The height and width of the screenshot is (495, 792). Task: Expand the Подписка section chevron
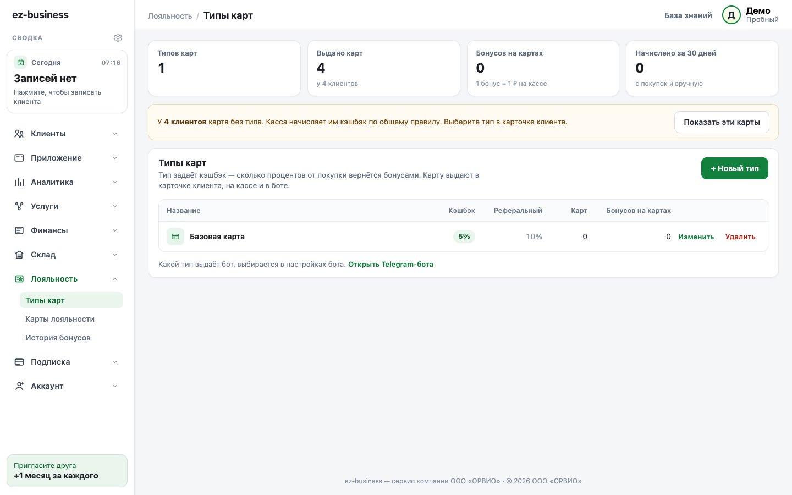115,362
